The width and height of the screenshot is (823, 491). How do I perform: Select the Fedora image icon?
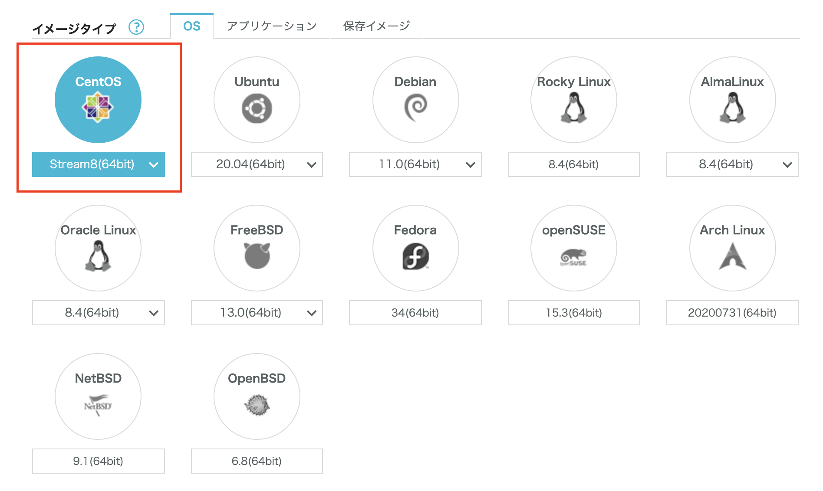point(415,248)
